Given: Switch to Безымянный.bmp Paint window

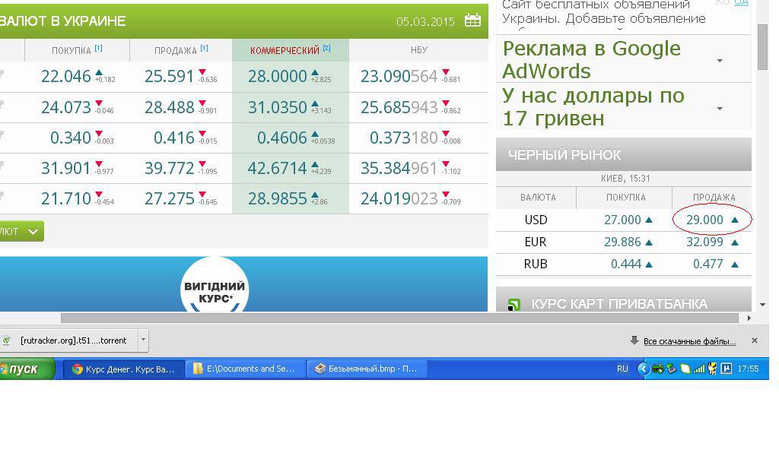Looking at the screenshot, I should [x=367, y=369].
